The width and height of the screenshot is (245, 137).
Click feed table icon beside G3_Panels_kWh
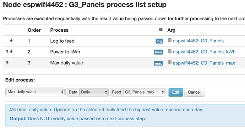tap(169, 51)
